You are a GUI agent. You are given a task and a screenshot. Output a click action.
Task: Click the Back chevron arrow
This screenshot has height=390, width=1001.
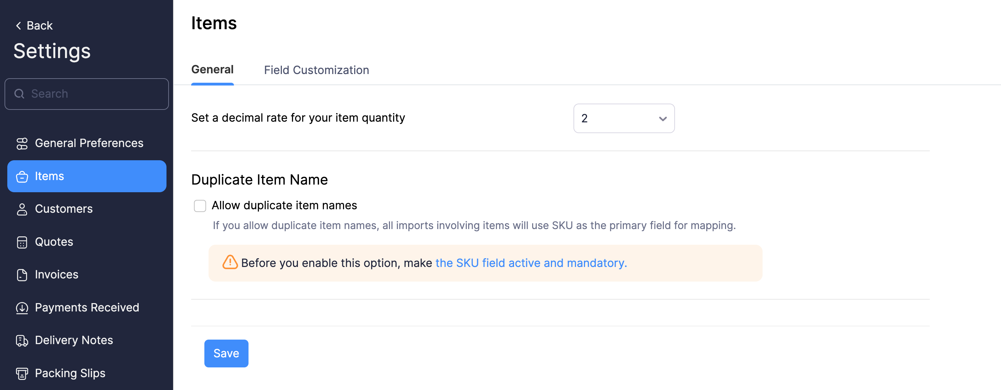click(18, 26)
